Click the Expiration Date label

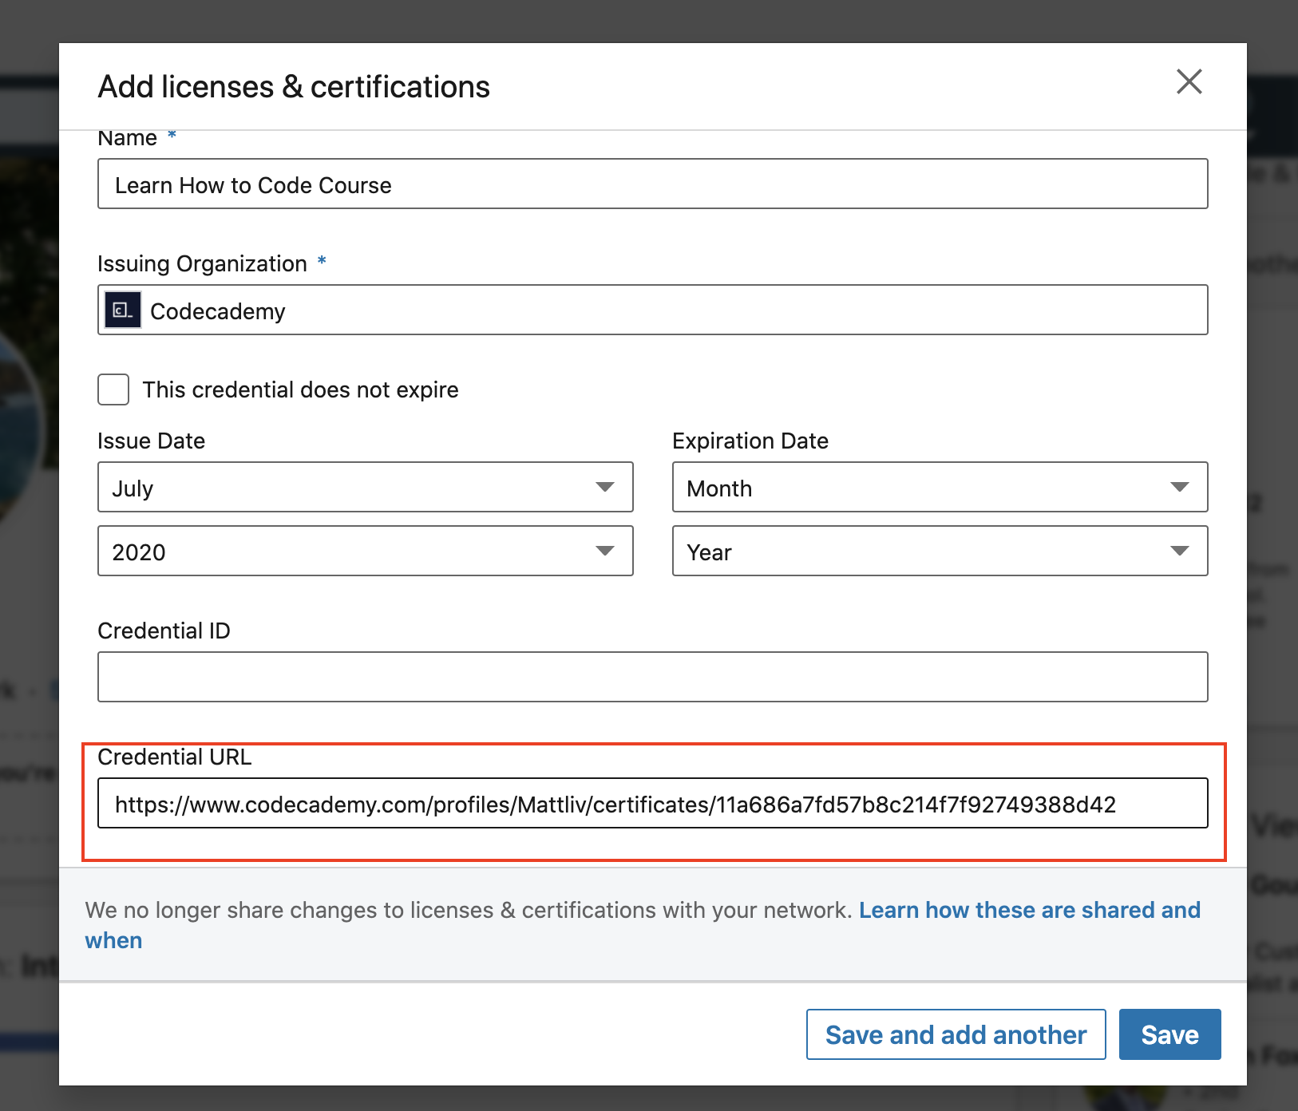click(x=750, y=441)
